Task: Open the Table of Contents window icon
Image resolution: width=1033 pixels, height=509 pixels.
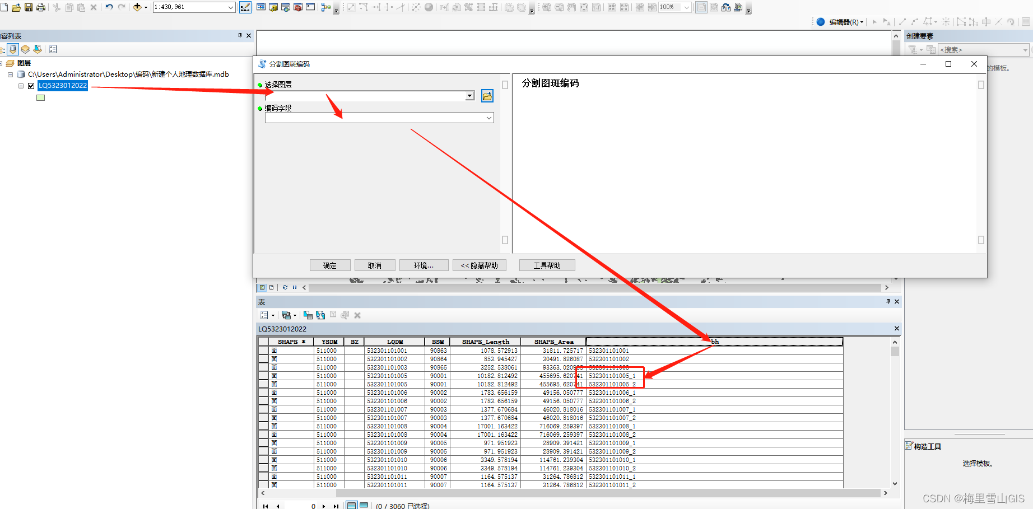Action: point(261,7)
